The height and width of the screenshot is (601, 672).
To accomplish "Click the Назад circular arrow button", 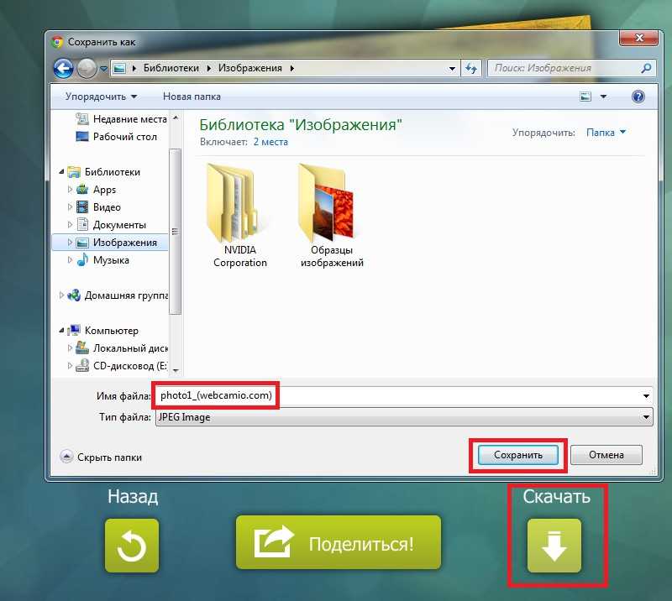I will point(132,546).
